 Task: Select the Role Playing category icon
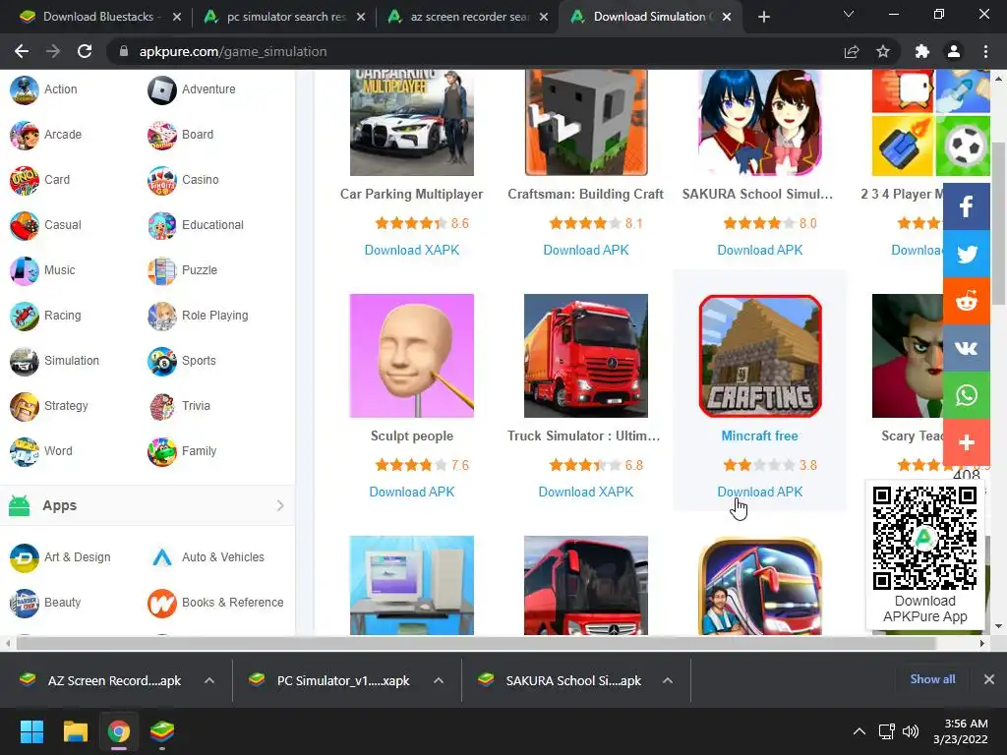pyautogui.click(x=162, y=316)
